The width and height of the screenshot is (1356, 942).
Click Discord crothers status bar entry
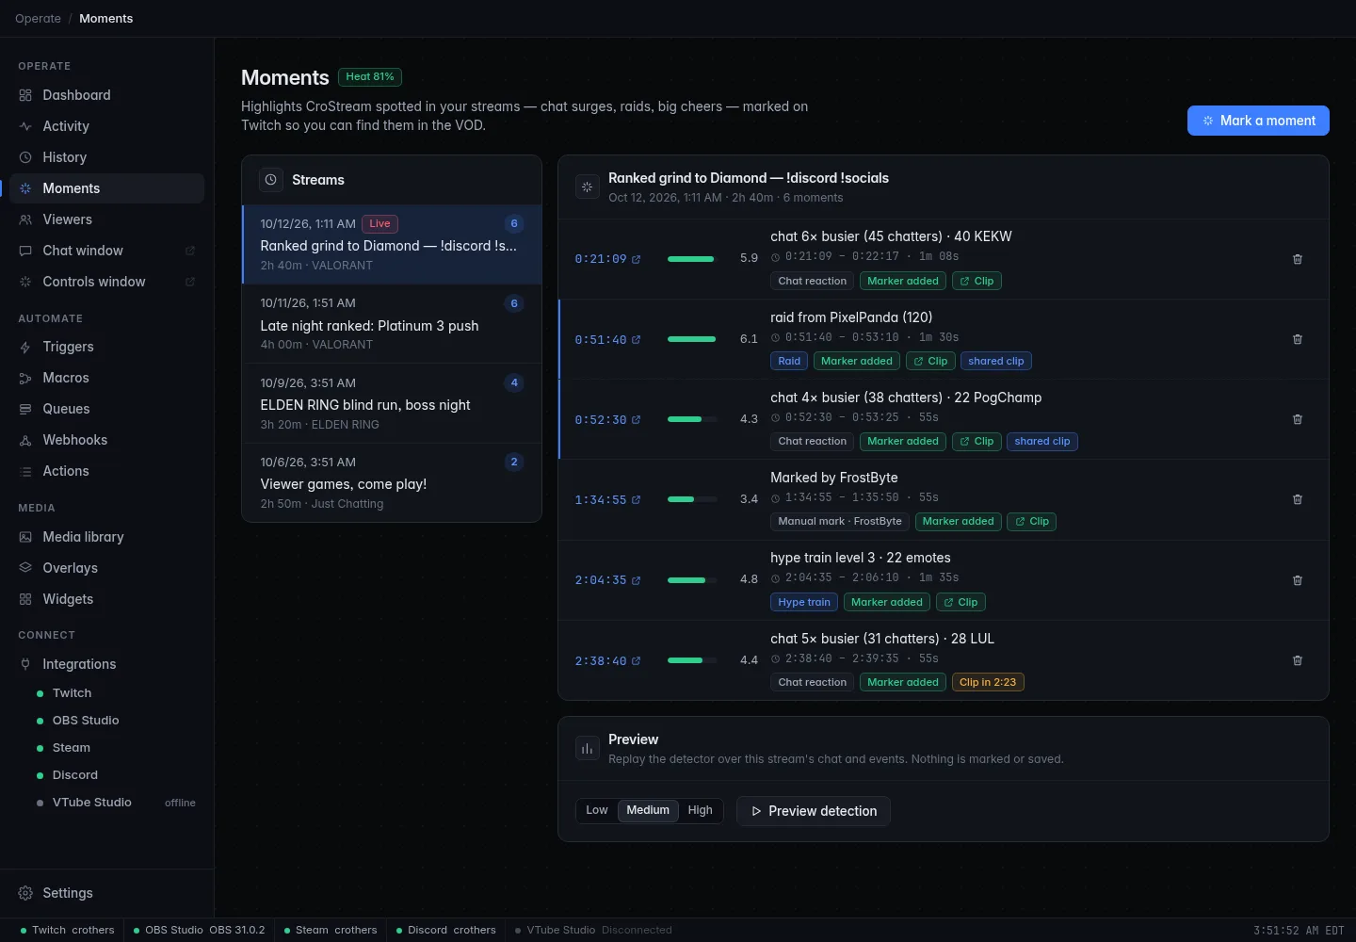point(445,930)
